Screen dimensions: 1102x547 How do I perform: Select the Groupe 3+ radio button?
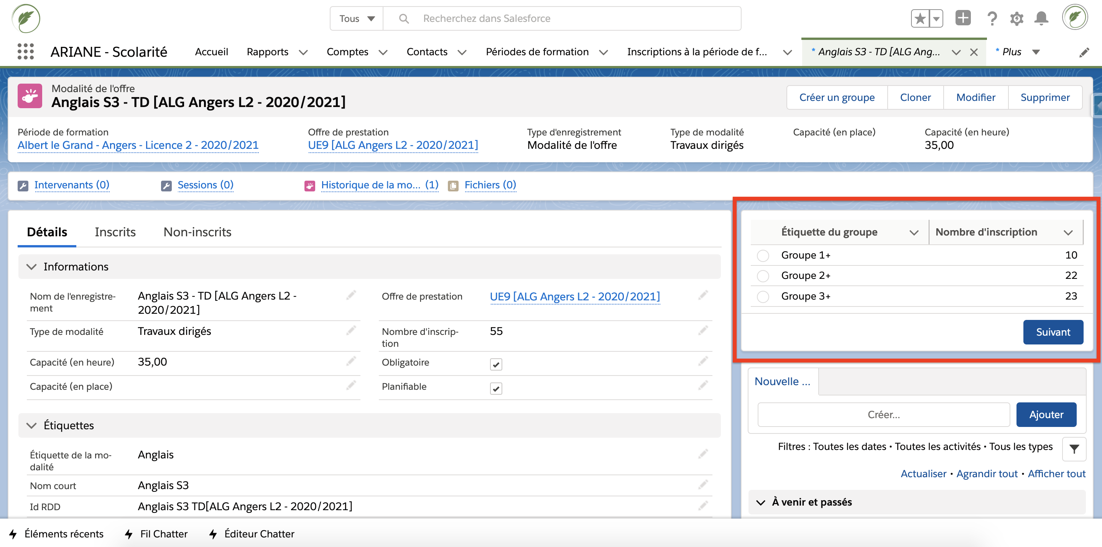point(763,297)
